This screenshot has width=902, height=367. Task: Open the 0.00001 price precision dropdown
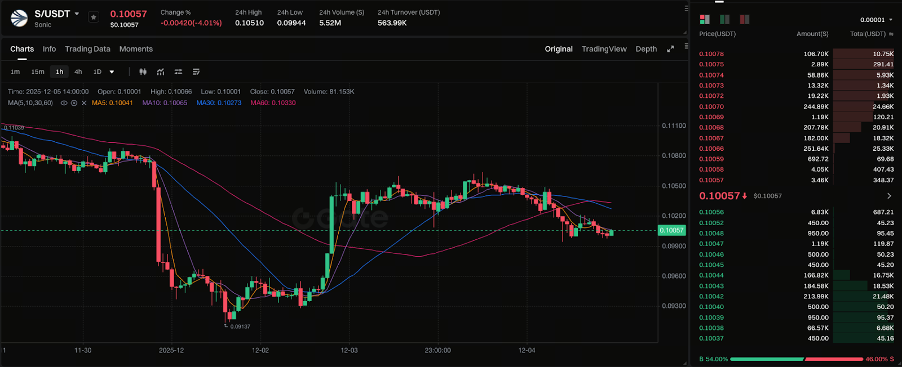point(876,20)
